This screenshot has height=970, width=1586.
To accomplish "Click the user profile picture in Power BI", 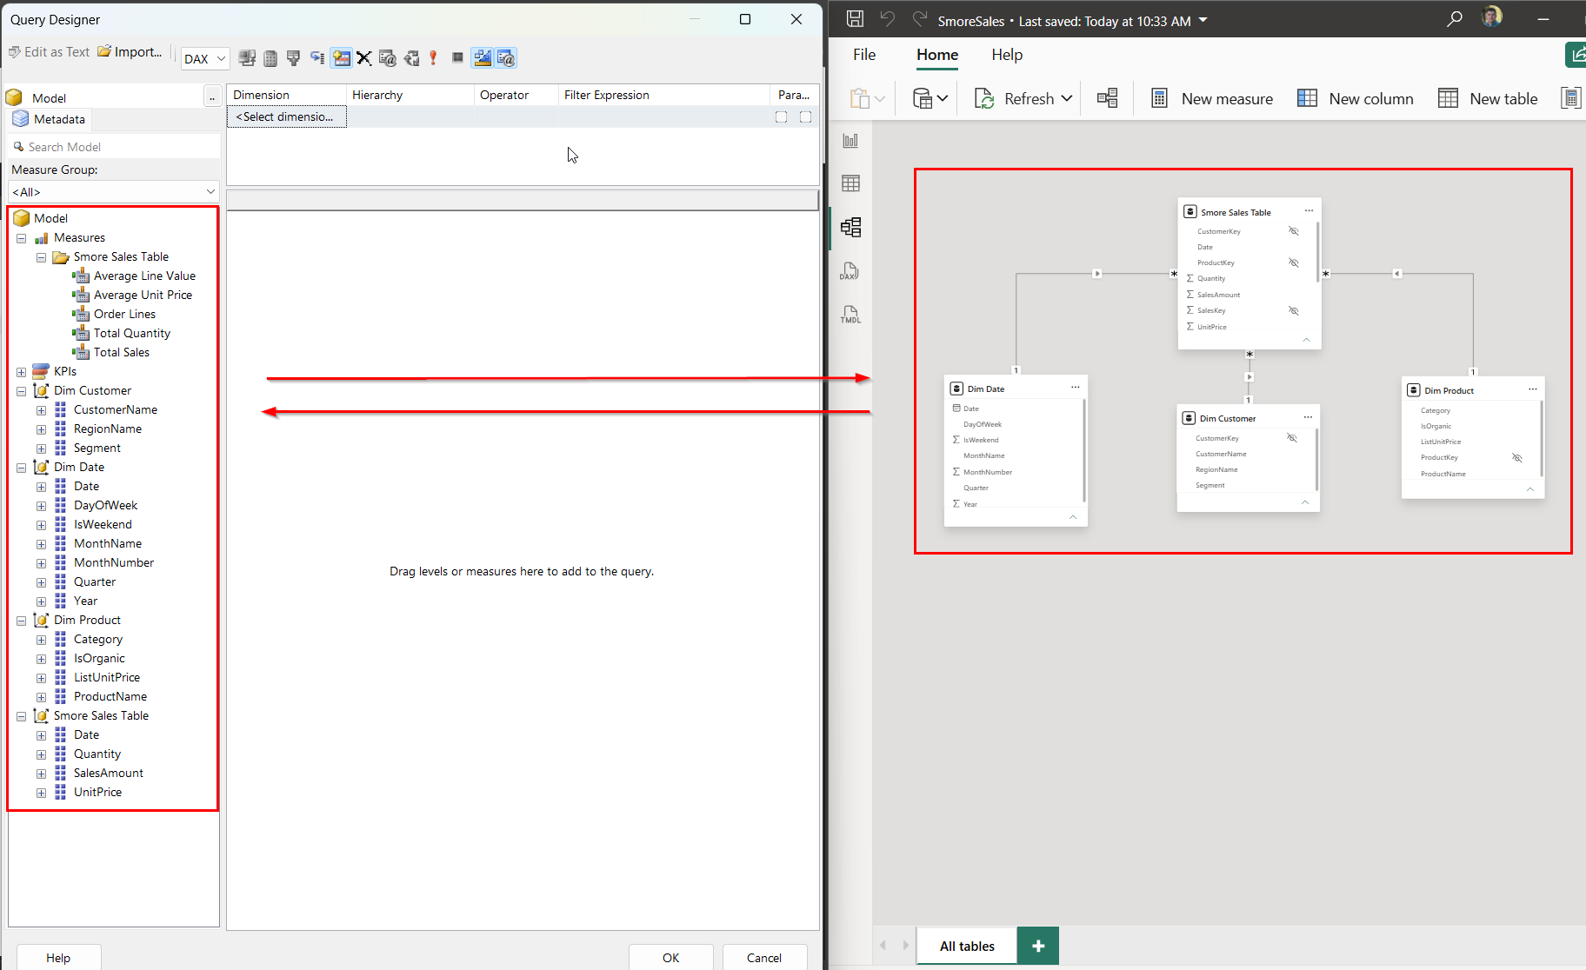I will 1492,17.
